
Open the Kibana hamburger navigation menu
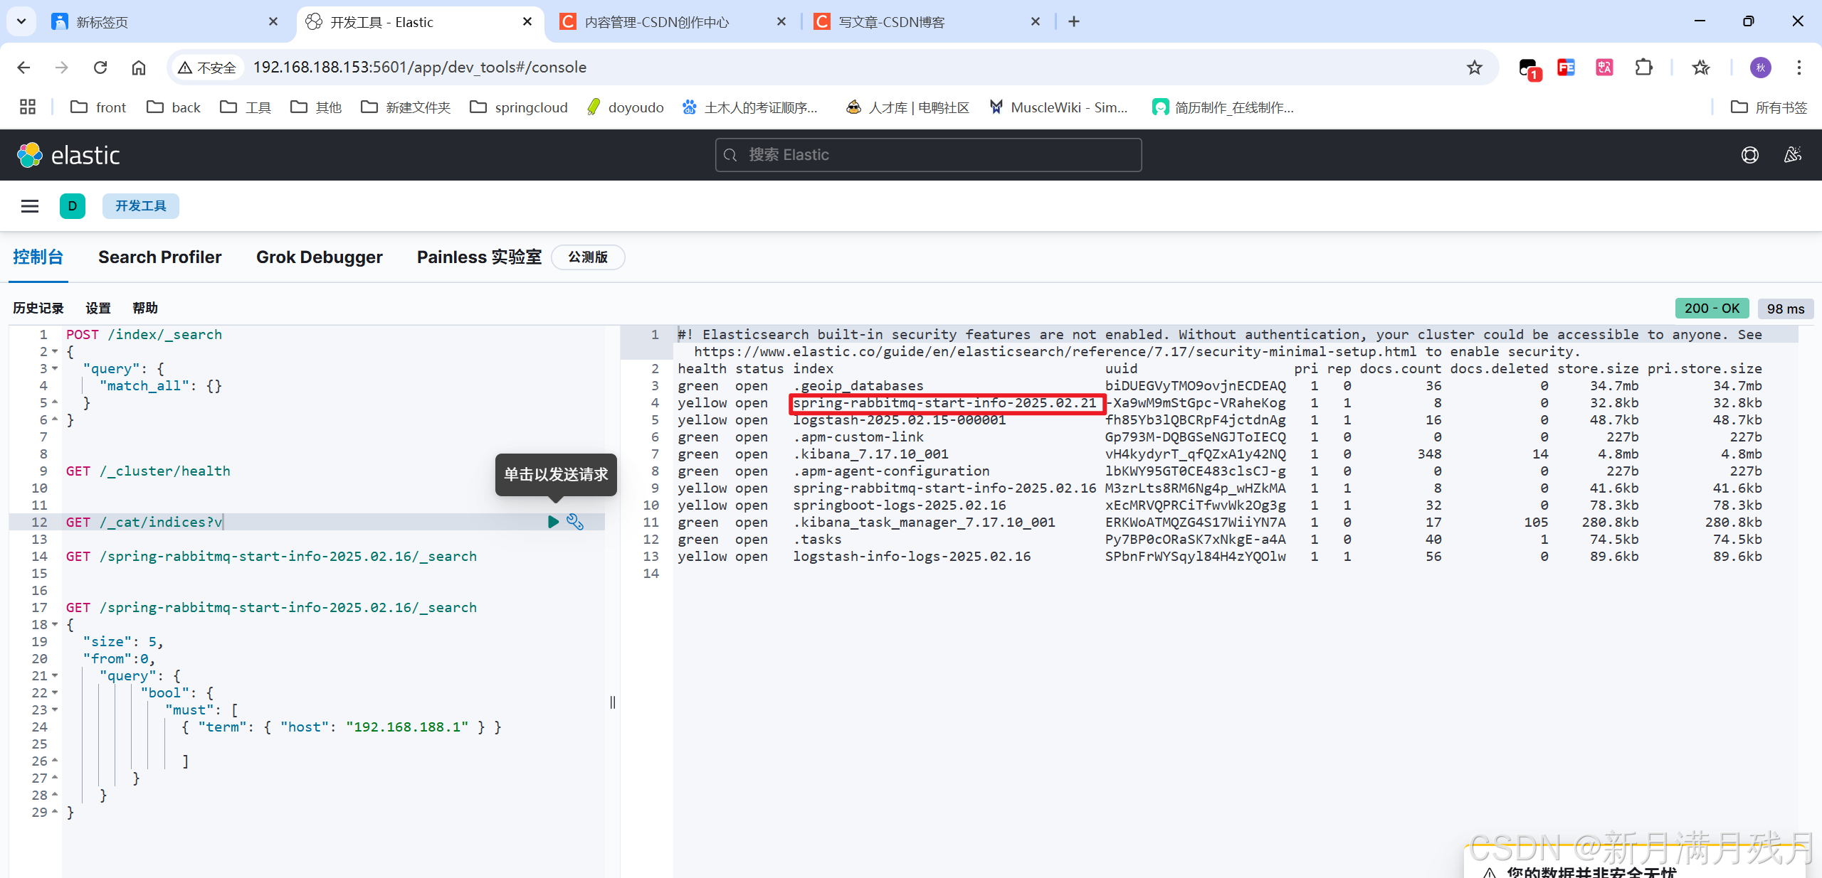point(30,206)
